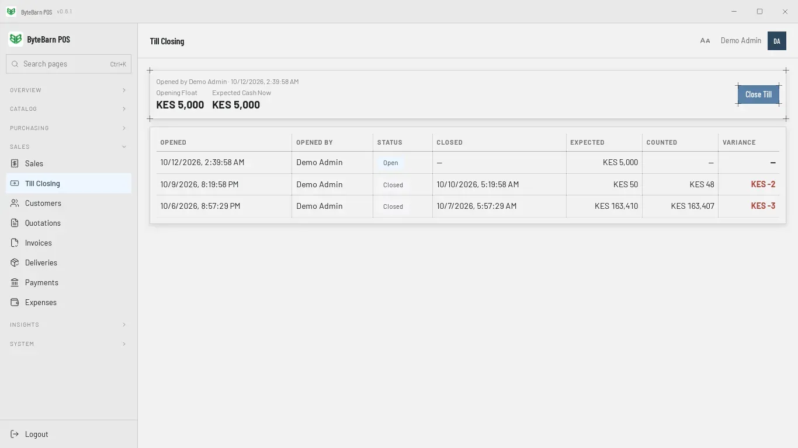Screen dimensions: 798x448
Task: Expand the Insights section
Action: tap(68, 325)
